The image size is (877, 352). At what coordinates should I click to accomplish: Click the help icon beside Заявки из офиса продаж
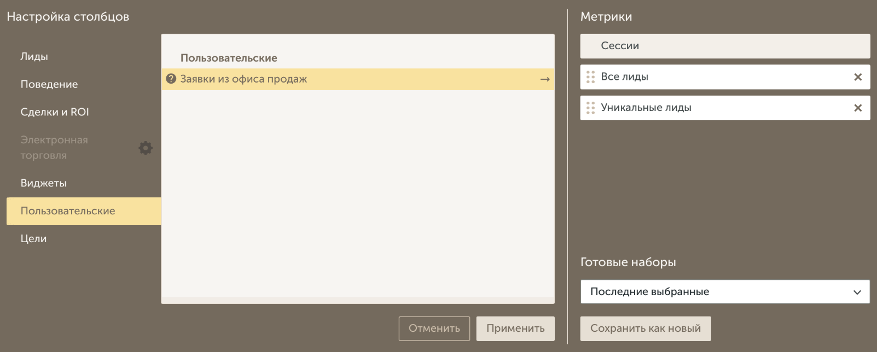171,79
